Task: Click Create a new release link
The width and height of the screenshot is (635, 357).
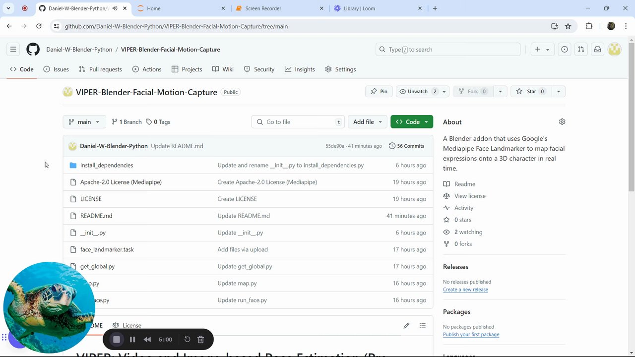Action: (465, 290)
